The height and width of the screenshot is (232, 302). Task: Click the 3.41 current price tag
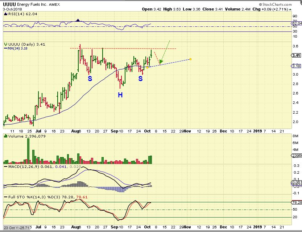click(x=296, y=55)
